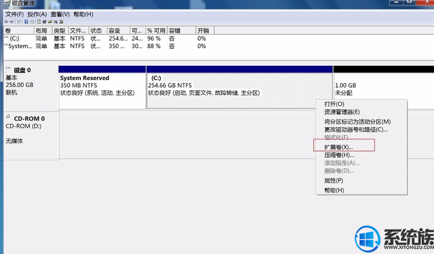
Task: Open the 文件(F) menu
Action: click(14, 14)
